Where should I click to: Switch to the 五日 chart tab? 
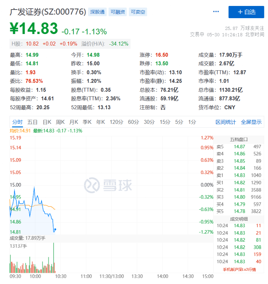(32, 122)
